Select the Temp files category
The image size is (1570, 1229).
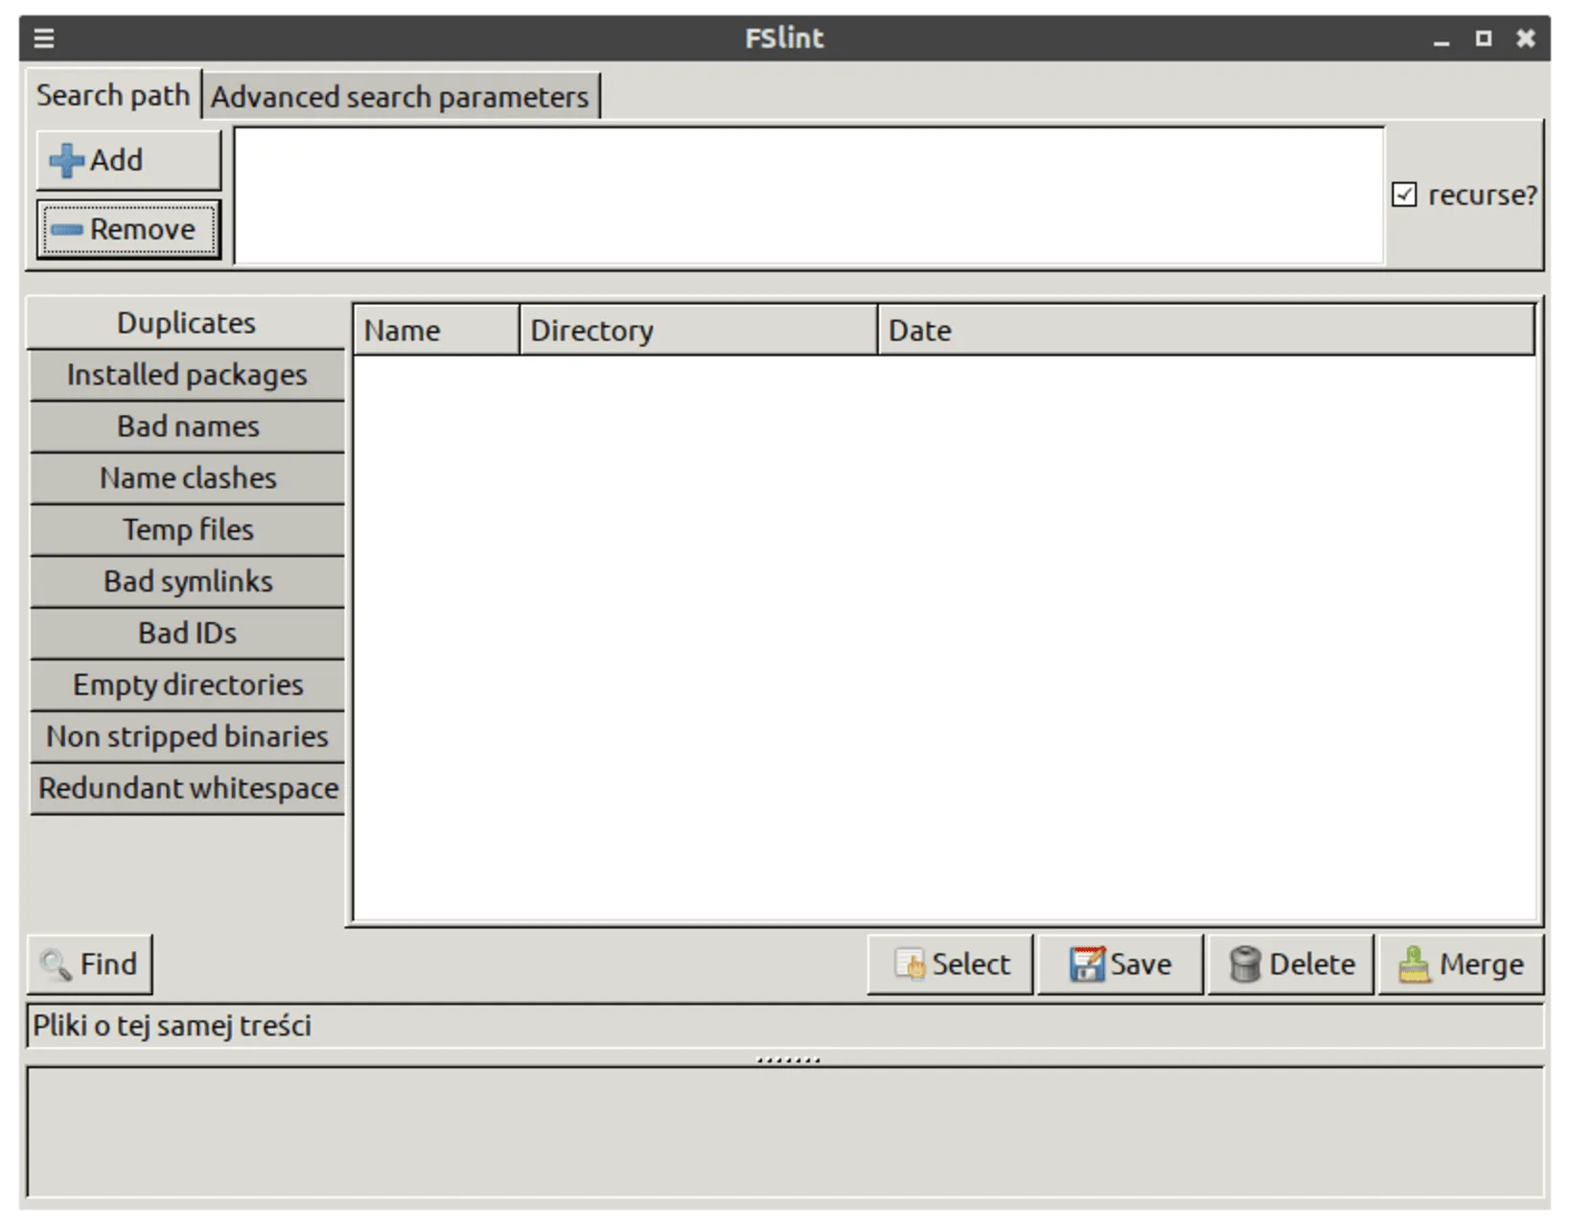tap(187, 530)
